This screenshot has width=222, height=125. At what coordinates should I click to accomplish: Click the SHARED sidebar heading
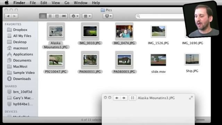11,86
